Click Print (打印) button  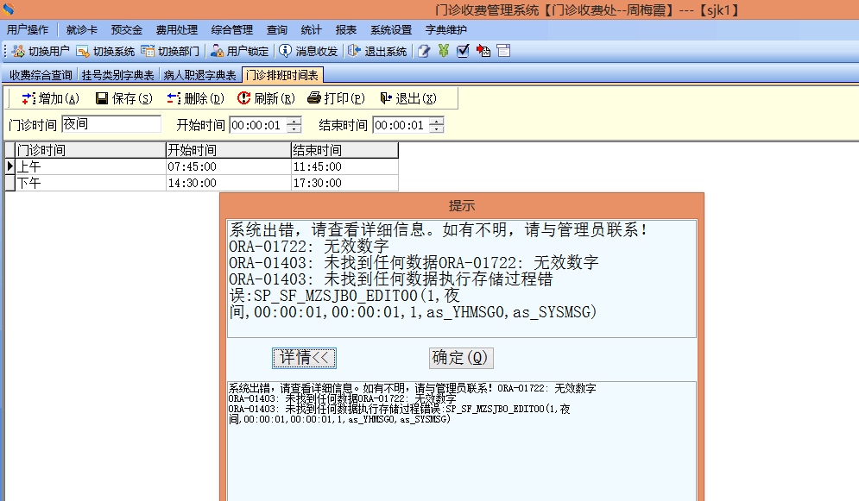337,98
